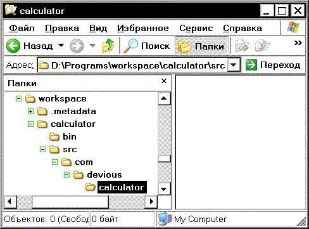The image size is (309, 229).
Task: Click tree horizontal scrollbar right arrow
Action: [x=151, y=202]
